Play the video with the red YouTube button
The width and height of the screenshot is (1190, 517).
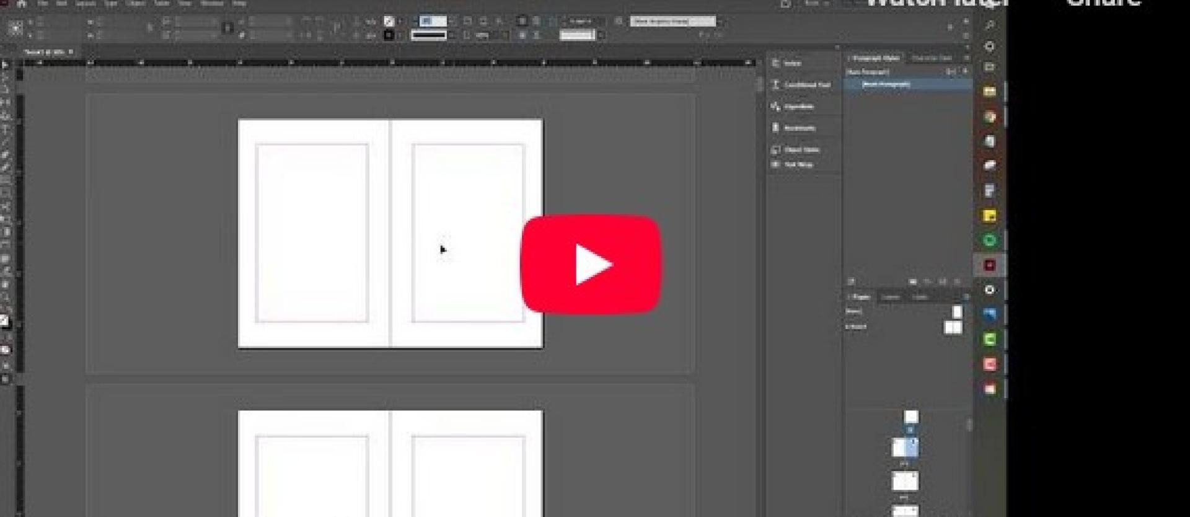(591, 264)
